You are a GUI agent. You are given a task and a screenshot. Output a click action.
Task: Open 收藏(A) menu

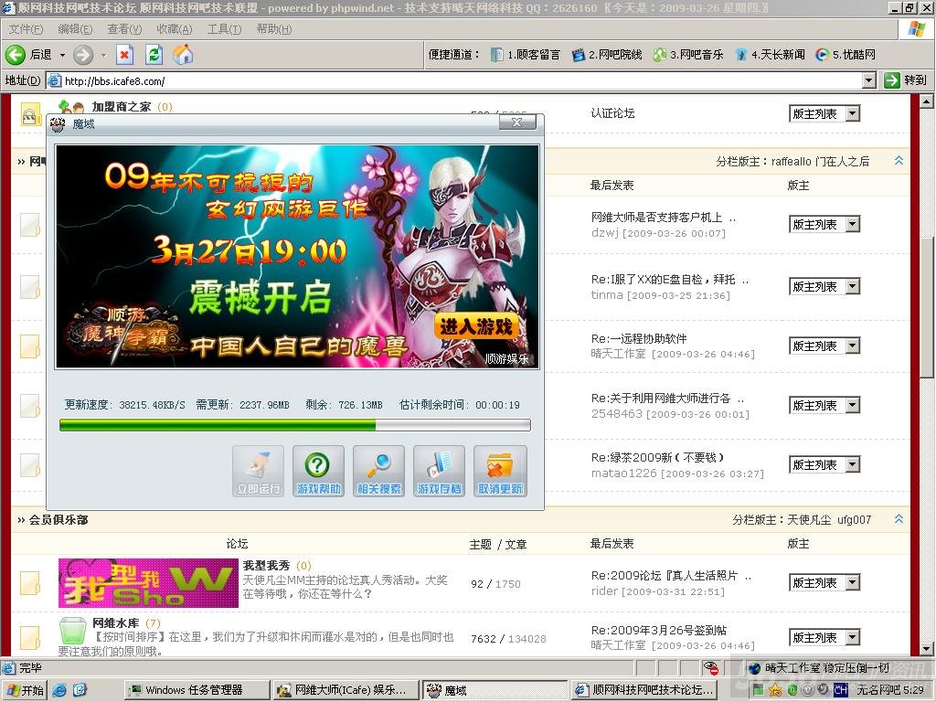175,29
